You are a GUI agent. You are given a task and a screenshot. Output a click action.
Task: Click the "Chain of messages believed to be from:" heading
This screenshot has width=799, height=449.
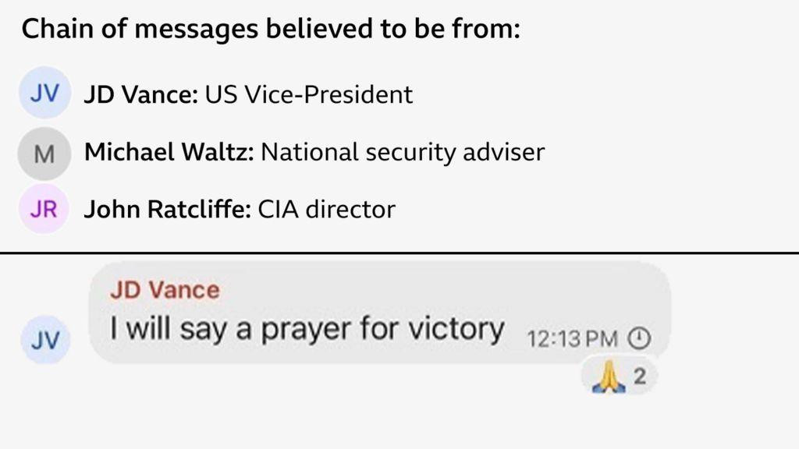(x=270, y=30)
